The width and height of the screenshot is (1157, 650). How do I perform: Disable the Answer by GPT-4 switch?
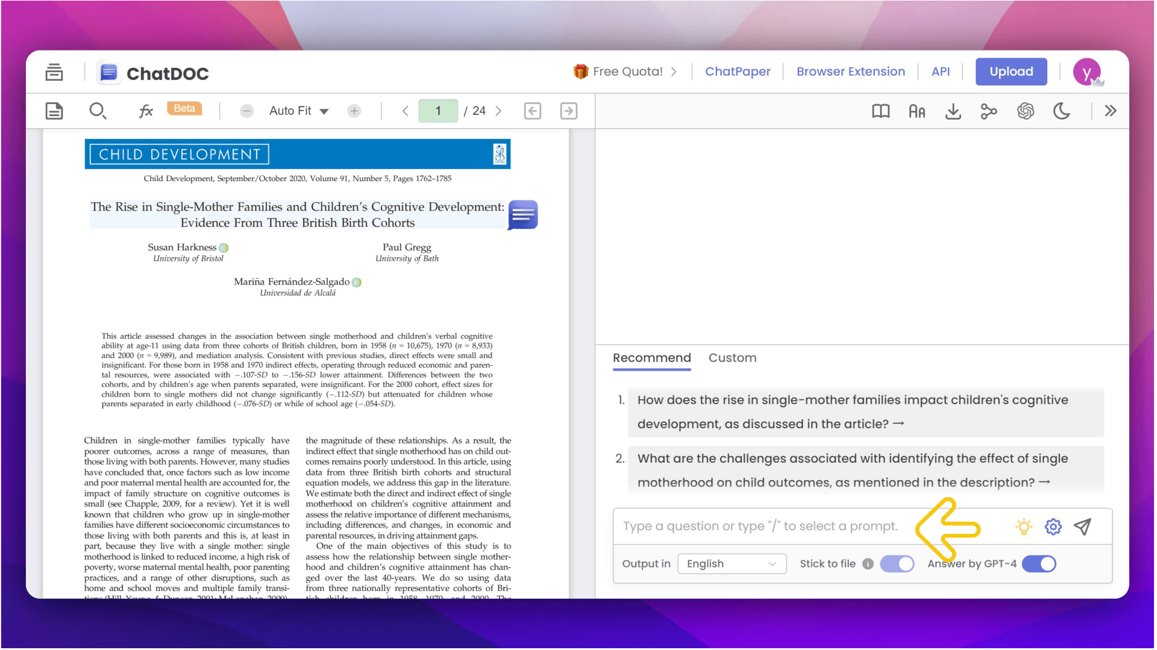(x=1039, y=564)
